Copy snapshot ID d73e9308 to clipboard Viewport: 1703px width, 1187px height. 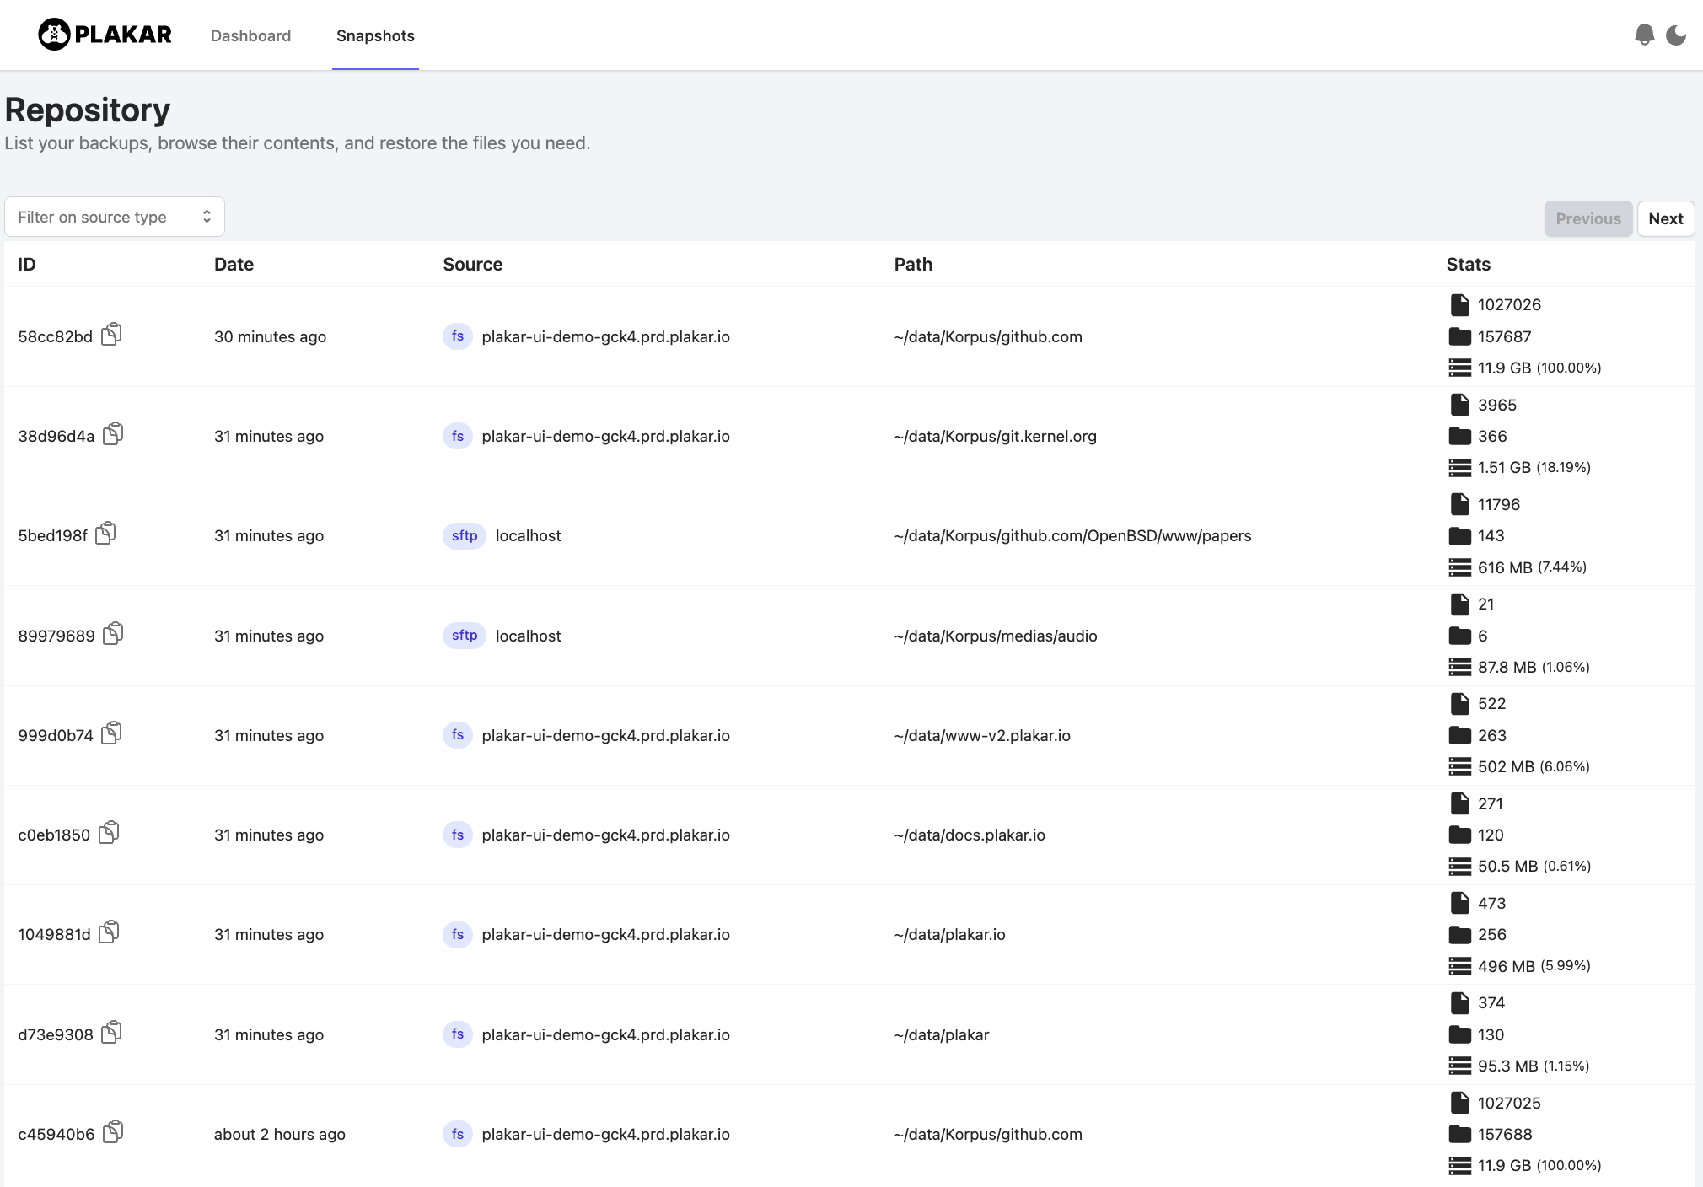tap(111, 1033)
